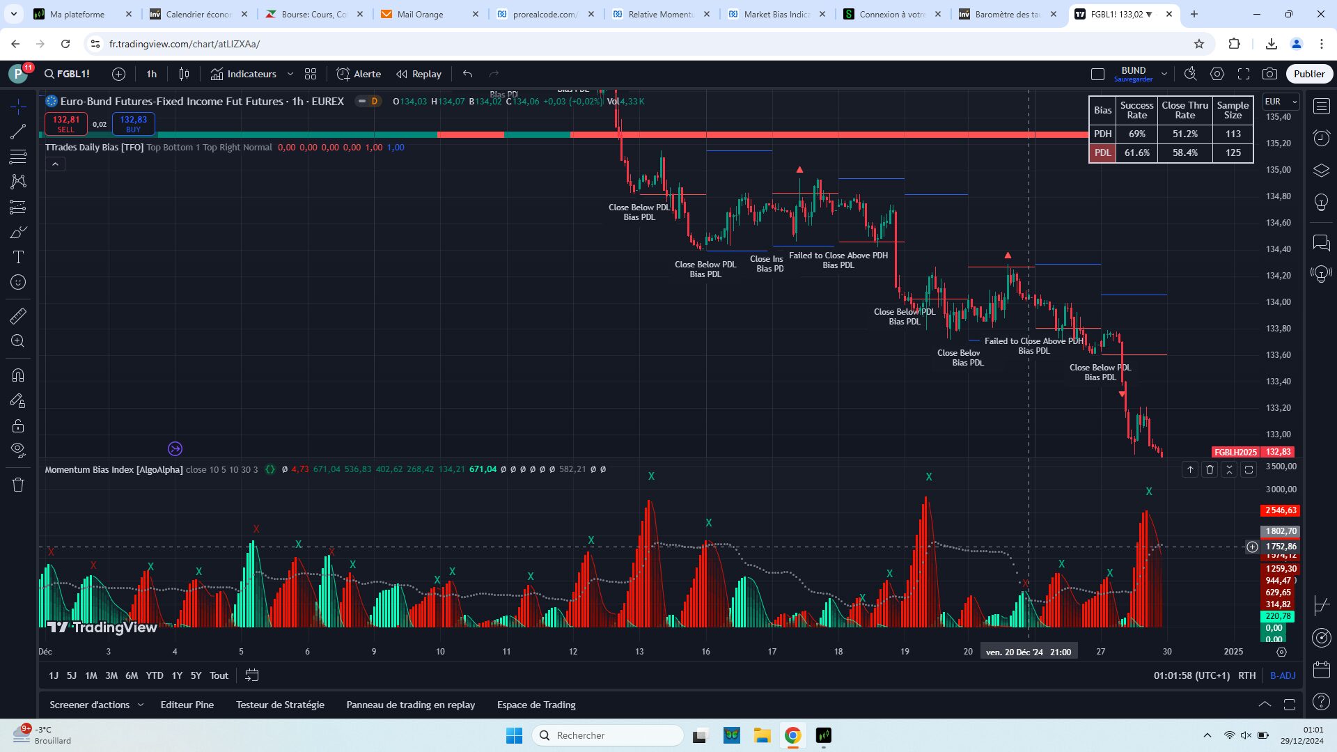Open the measure ruler tool
The image size is (1337, 752).
(x=18, y=315)
